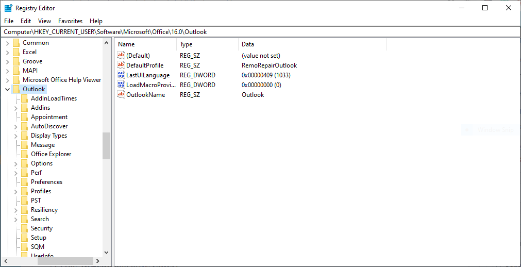
Task: Select the Outlook tree item
Action: 33,89
